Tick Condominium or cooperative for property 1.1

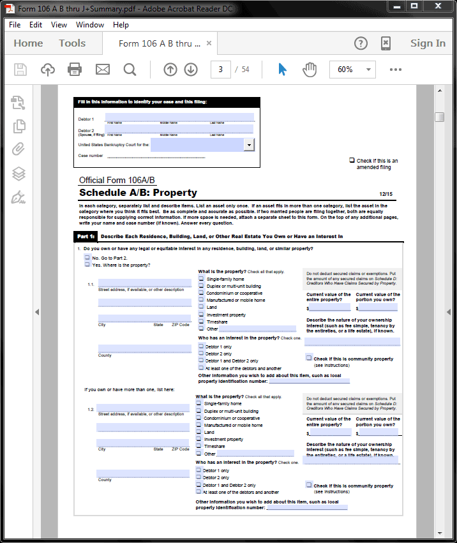click(201, 292)
